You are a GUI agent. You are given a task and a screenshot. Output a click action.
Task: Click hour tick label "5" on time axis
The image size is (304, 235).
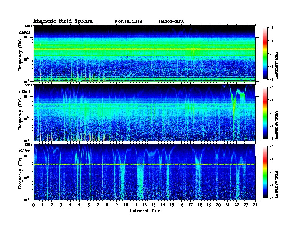click(x=79, y=205)
